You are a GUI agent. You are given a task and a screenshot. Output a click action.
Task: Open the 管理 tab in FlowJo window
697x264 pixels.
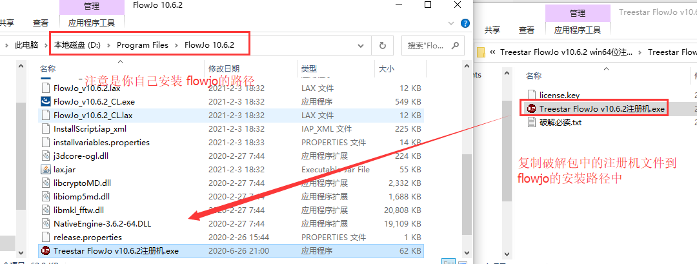pyautogui.click(x=92, y=6)
